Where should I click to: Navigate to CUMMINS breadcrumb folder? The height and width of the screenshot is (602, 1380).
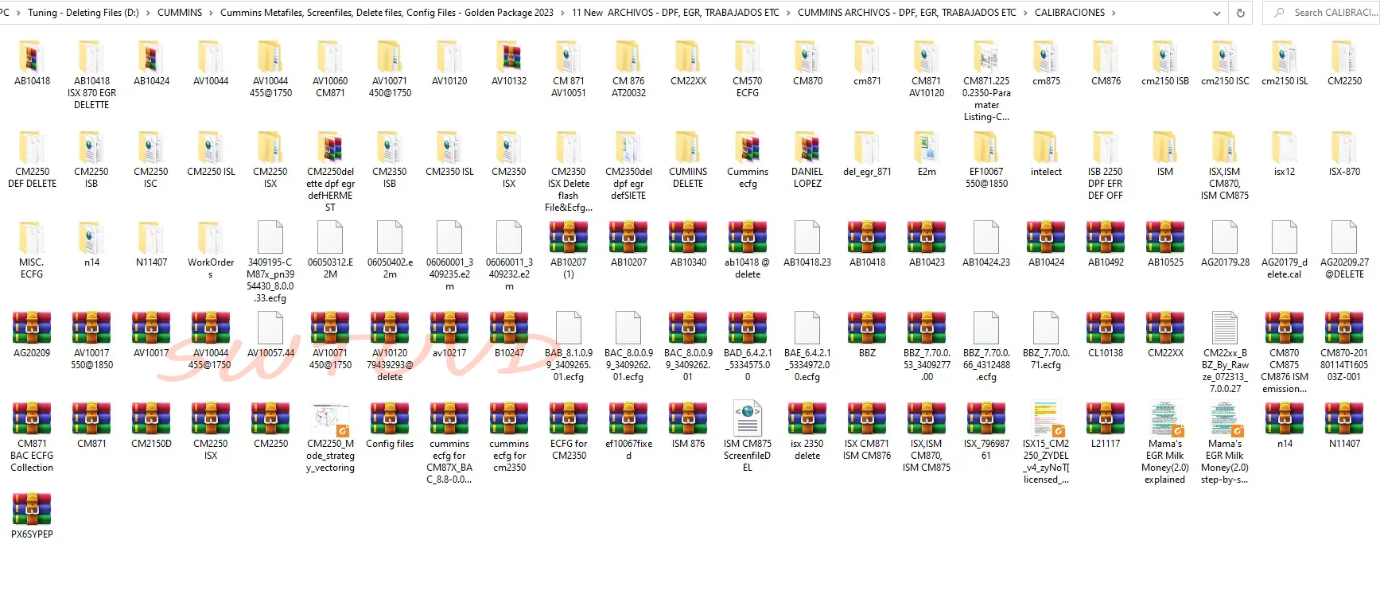[x=180, y=13]
